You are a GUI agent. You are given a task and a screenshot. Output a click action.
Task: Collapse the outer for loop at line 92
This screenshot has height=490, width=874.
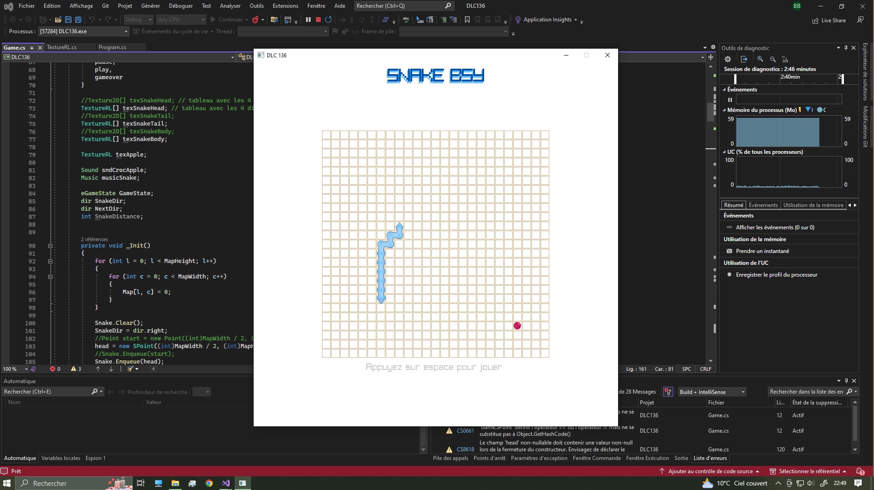(x=51, y=261)
